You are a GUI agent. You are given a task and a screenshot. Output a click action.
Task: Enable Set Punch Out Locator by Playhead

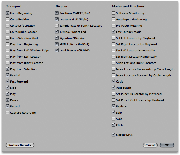[x=113, y=100]
